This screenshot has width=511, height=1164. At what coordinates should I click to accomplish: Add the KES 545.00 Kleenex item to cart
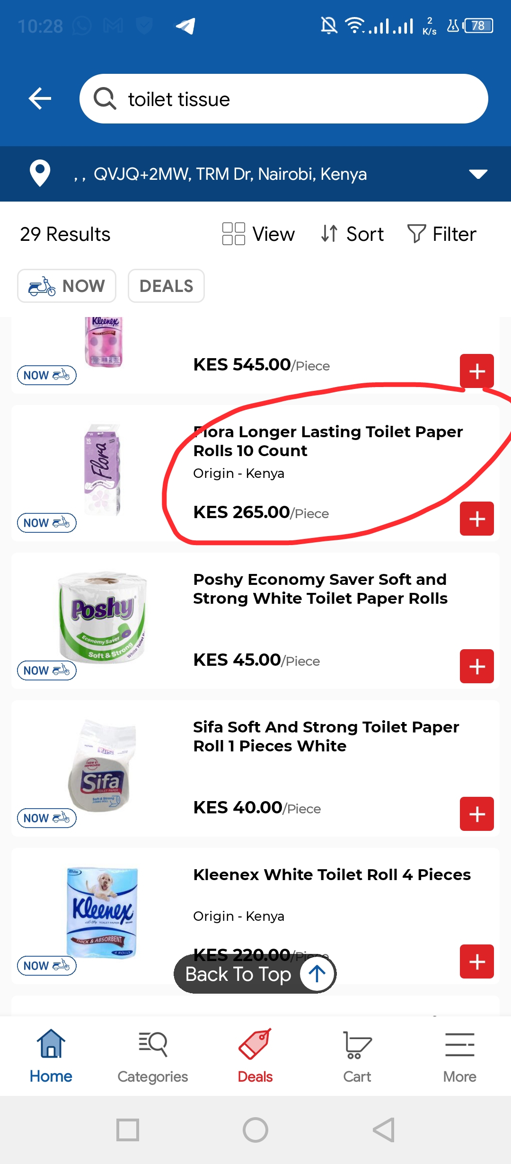point(476,371)
